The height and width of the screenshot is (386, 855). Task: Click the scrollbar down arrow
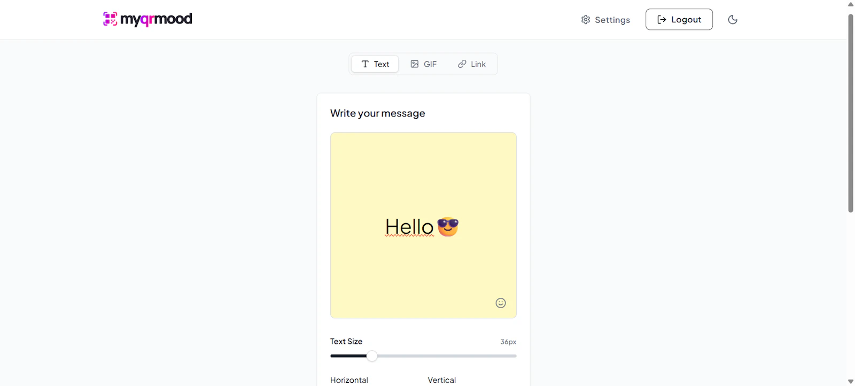click(851, 381)
